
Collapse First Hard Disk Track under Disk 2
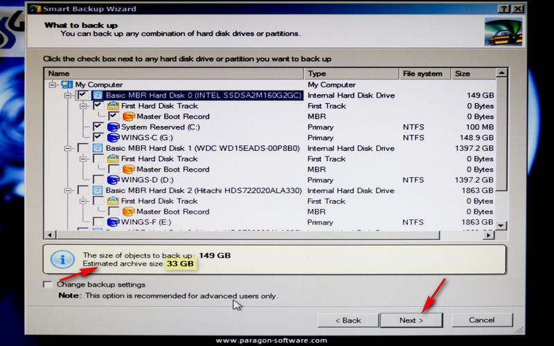(x=83, y=201)
